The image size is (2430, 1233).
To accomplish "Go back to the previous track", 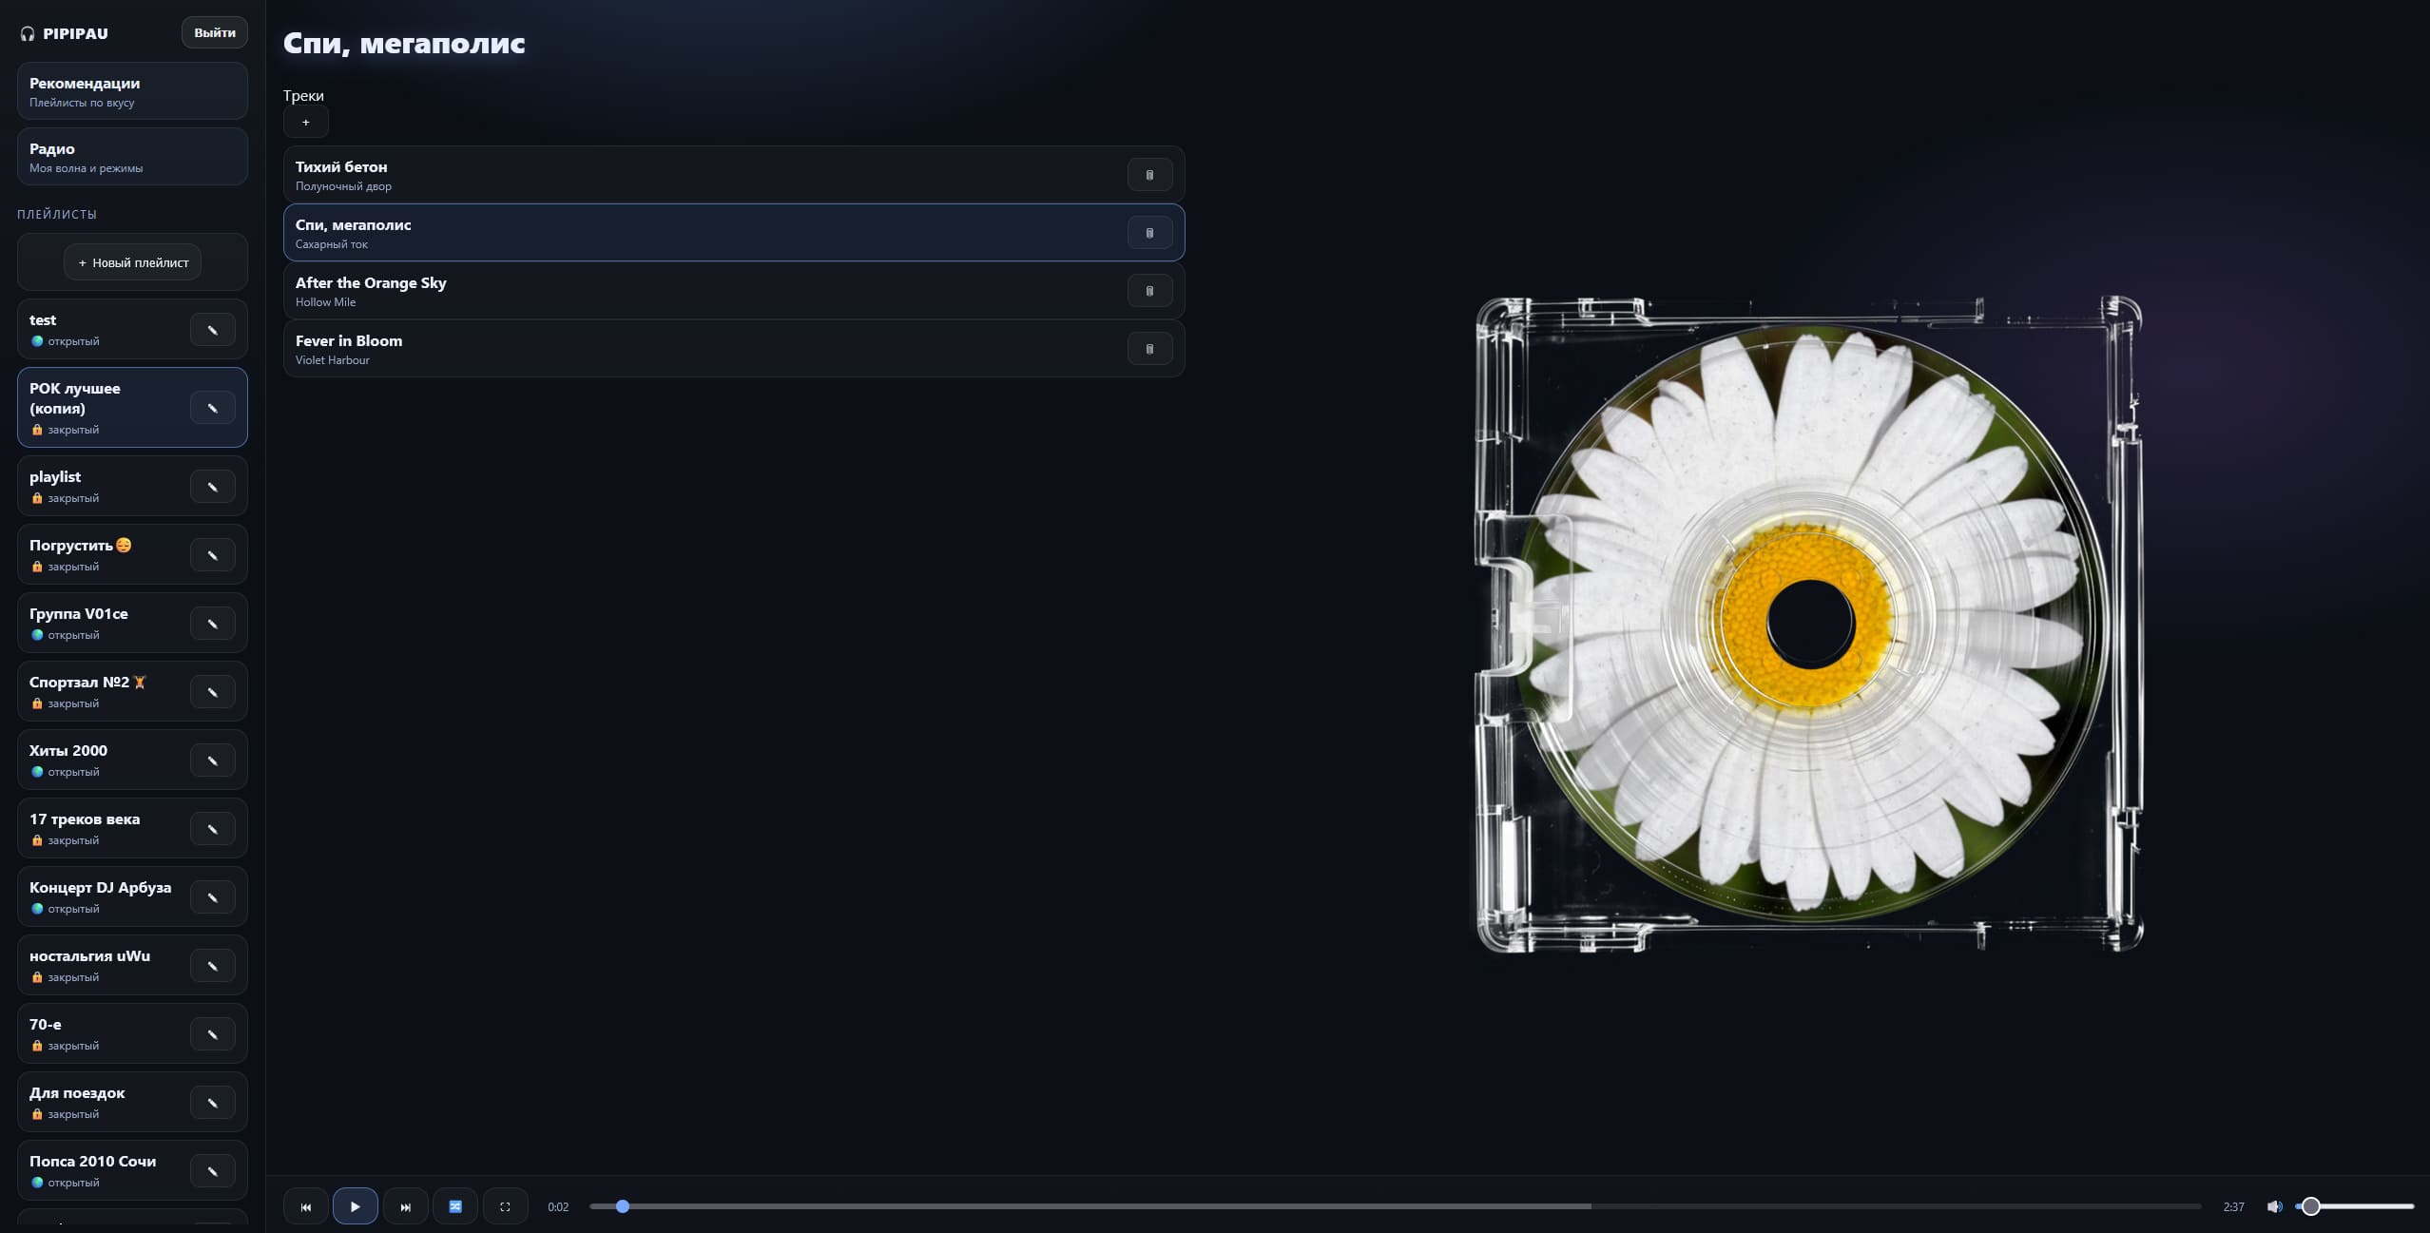I will coord(305,1206).
